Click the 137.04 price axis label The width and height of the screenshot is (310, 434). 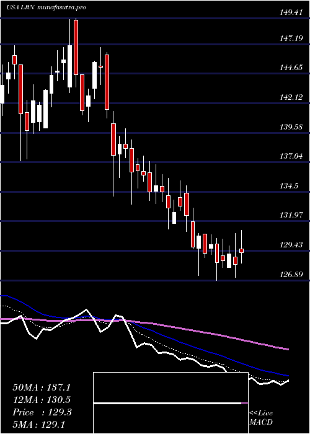[x=291, y=156]
